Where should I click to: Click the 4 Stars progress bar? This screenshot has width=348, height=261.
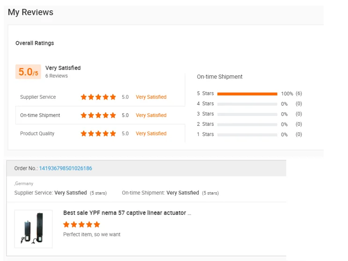(x=247, y=104)
